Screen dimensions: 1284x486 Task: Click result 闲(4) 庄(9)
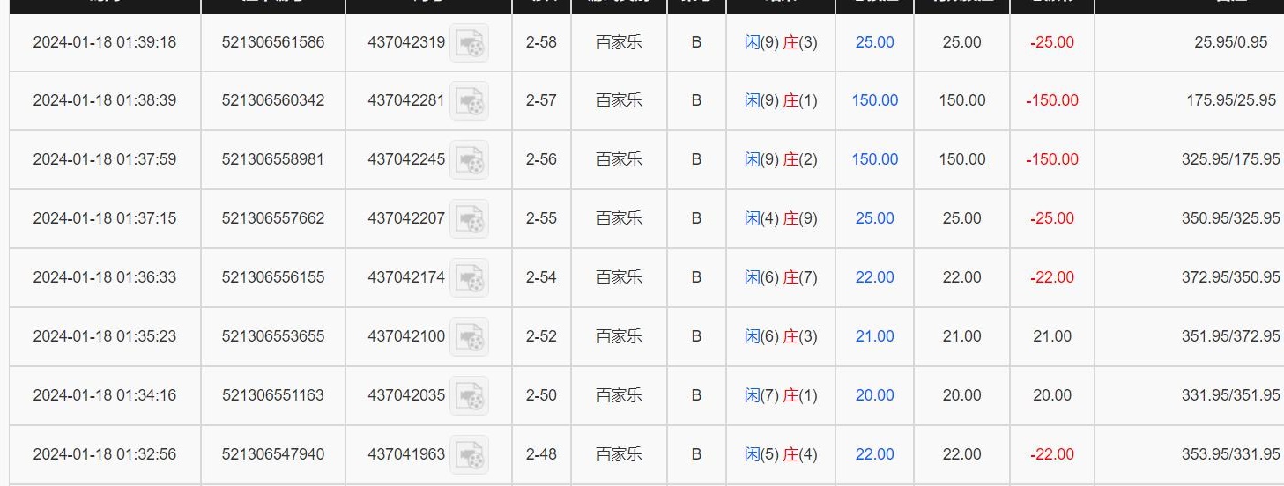tap(781, 218)
